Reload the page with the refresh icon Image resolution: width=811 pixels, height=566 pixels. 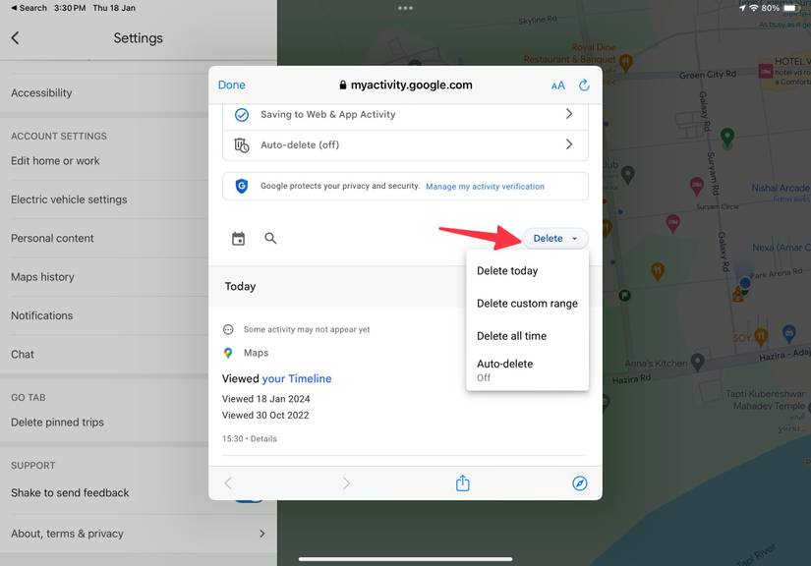click(x=584, y=85)
